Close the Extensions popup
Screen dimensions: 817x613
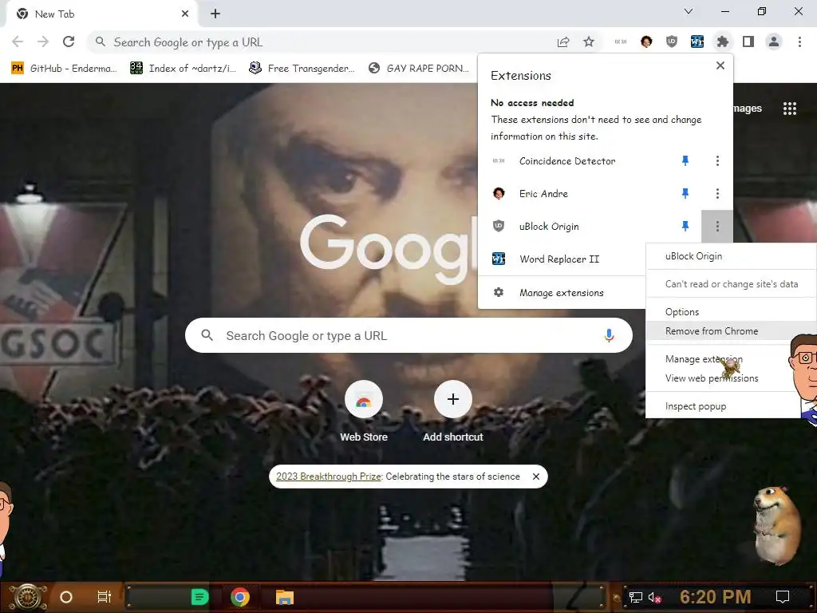(x=720, y=65)
